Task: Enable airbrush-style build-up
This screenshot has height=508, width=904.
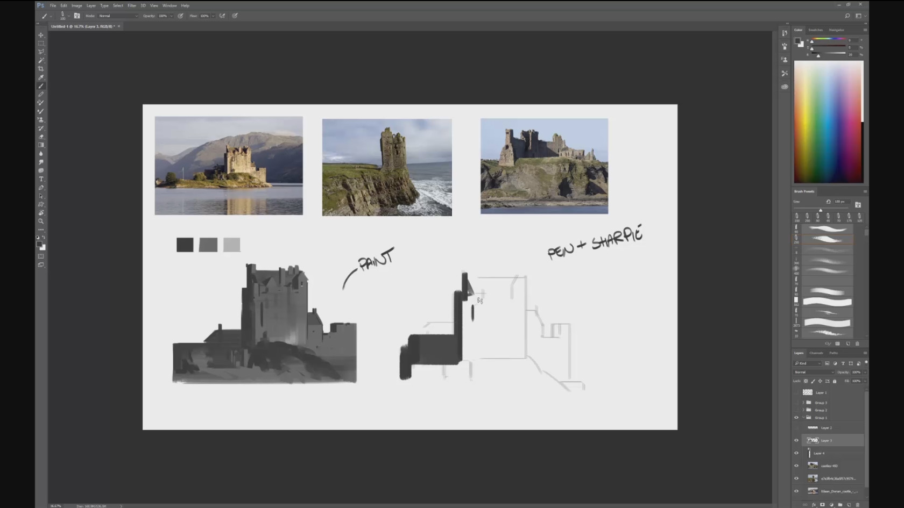Action: (x=222, y=16)
